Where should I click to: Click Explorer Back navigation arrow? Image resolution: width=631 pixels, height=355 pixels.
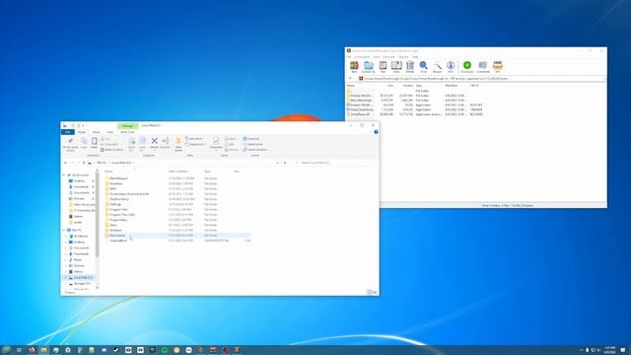(x=66, y=163)
